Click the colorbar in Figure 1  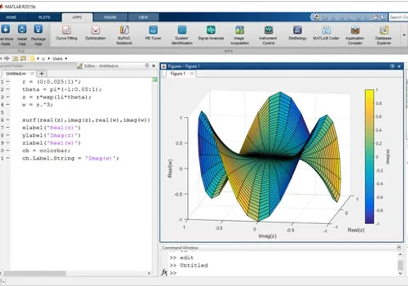[369, 157]
